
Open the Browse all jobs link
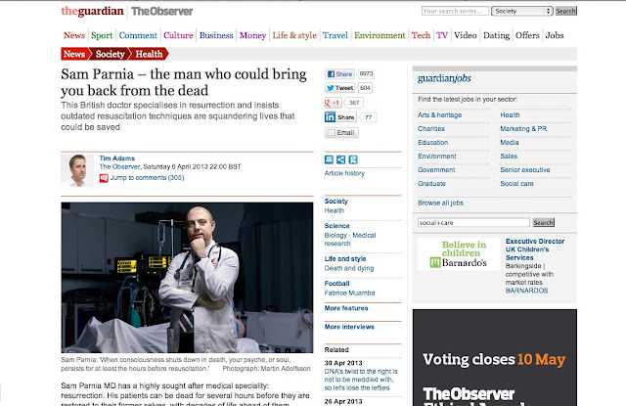point(441,203)
